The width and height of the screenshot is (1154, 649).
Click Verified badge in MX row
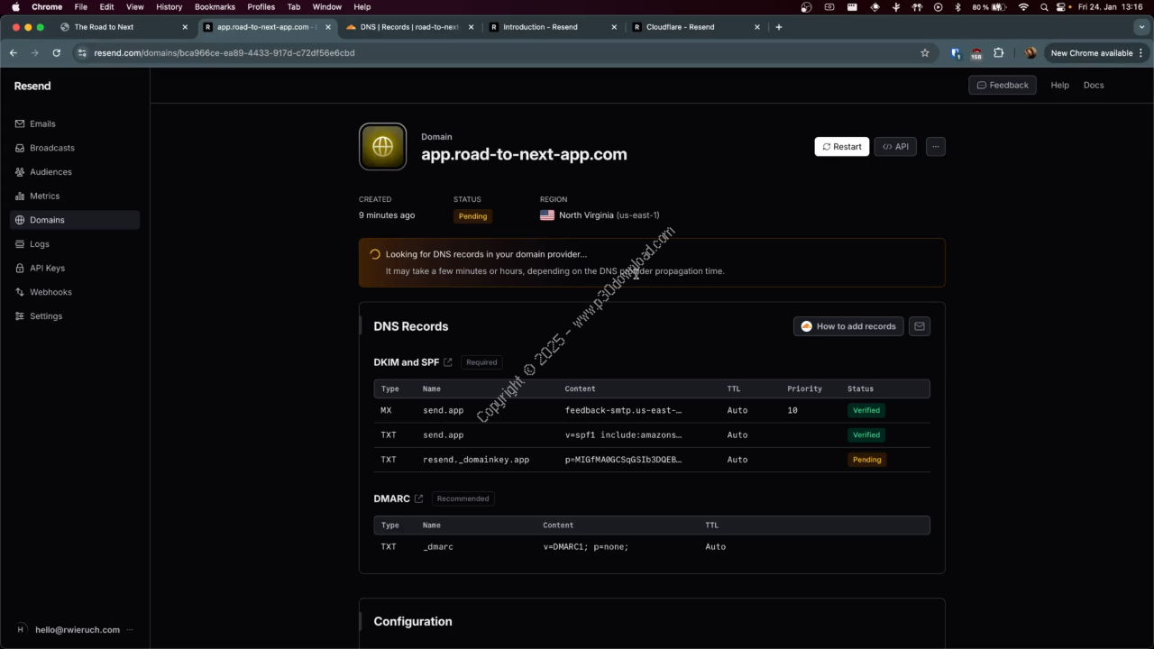(x=866, y=410)
